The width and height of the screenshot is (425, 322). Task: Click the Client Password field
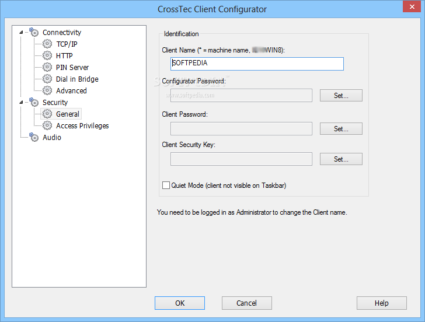click(x=241, y=129)
